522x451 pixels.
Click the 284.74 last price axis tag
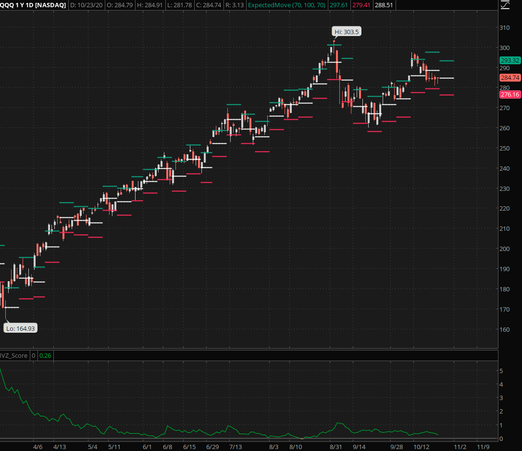pyautogui.click(x=510, y=77)
